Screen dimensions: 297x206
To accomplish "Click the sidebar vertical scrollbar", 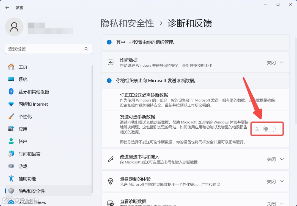I will (92, 129).
